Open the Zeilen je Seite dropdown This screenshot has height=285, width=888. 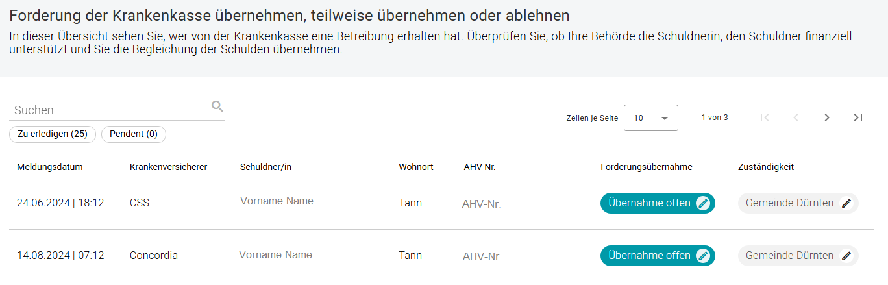tap(650, 118)
